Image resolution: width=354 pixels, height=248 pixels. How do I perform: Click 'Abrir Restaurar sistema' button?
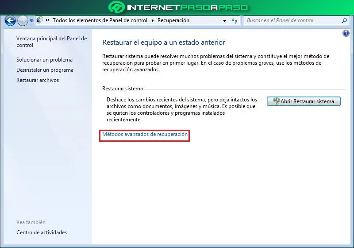[304, 101]
